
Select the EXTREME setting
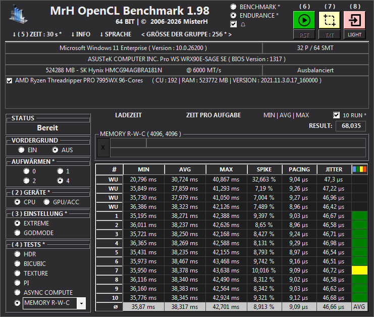[x=17, y=223]
